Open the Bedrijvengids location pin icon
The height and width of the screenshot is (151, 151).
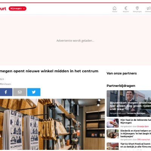point(137,9)
